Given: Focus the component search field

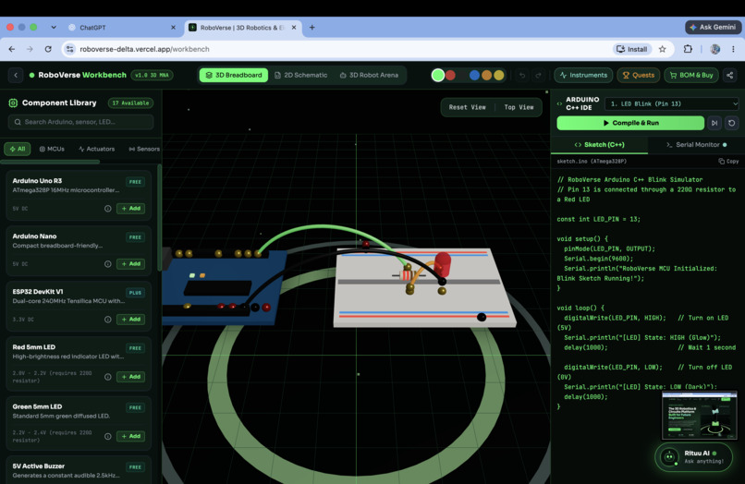Looking at the screenshot, I should (80, 122).
